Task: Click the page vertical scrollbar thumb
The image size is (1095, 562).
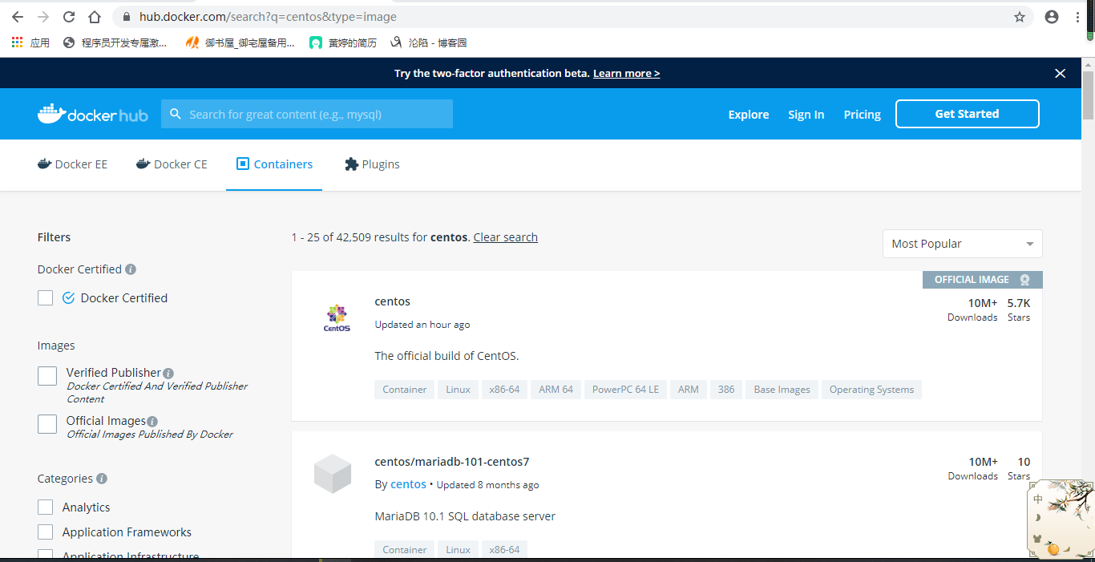Action: (x=1088, y=95)
